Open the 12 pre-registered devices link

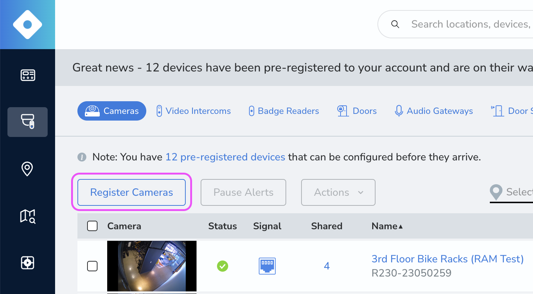click(225, 157)
